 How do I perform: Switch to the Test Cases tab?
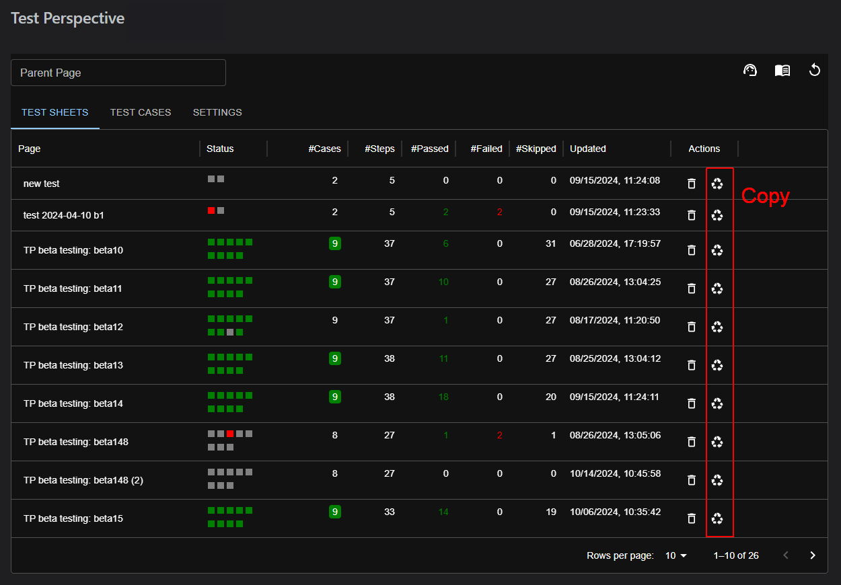pos(141,112)
